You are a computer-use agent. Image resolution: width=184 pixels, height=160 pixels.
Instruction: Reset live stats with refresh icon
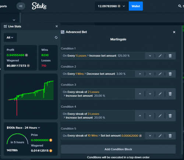56,38
